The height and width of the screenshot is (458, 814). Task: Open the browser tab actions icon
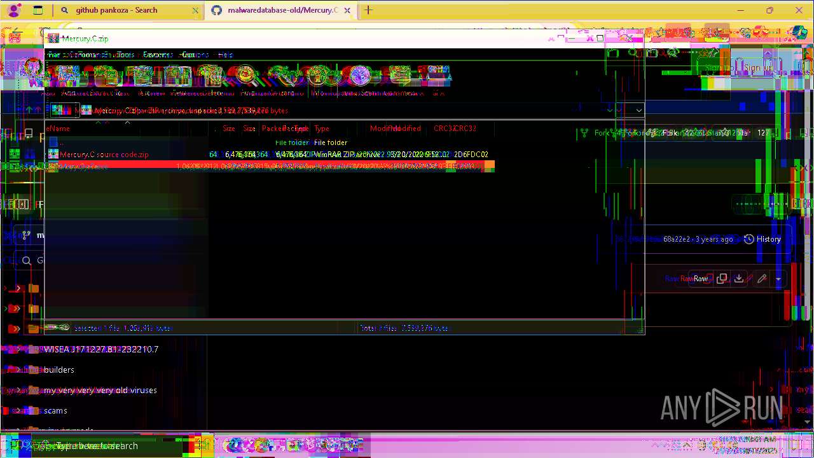[x=38, y=10]
